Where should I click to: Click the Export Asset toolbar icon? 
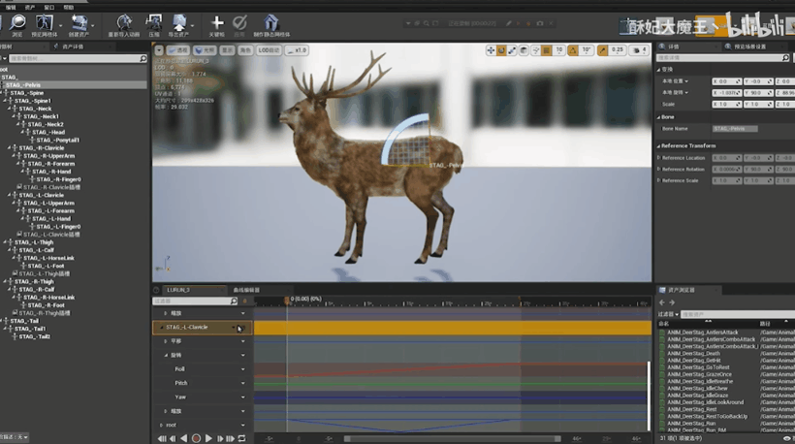180,22
